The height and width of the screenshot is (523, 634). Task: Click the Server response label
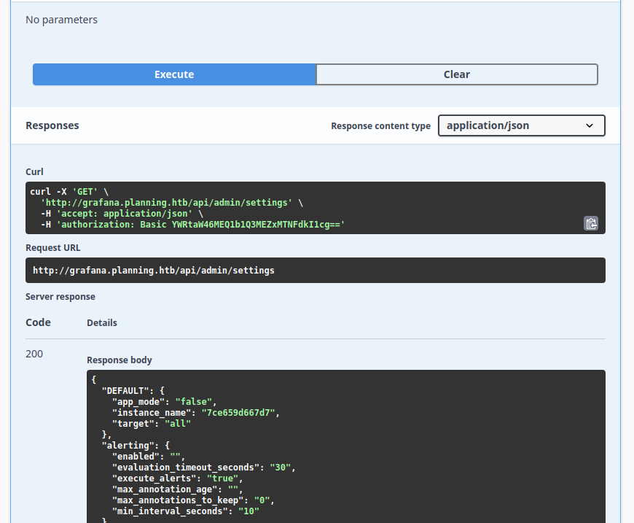click(x=60, y=297)
